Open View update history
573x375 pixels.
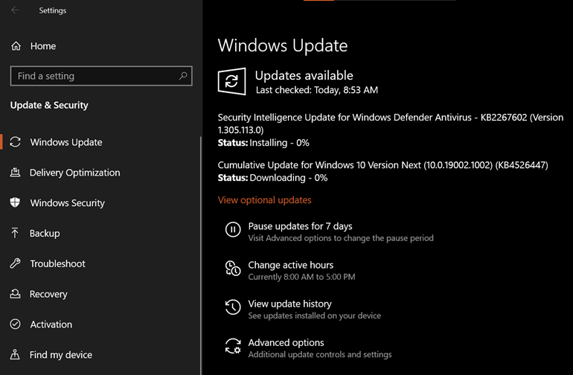(289, 304)
